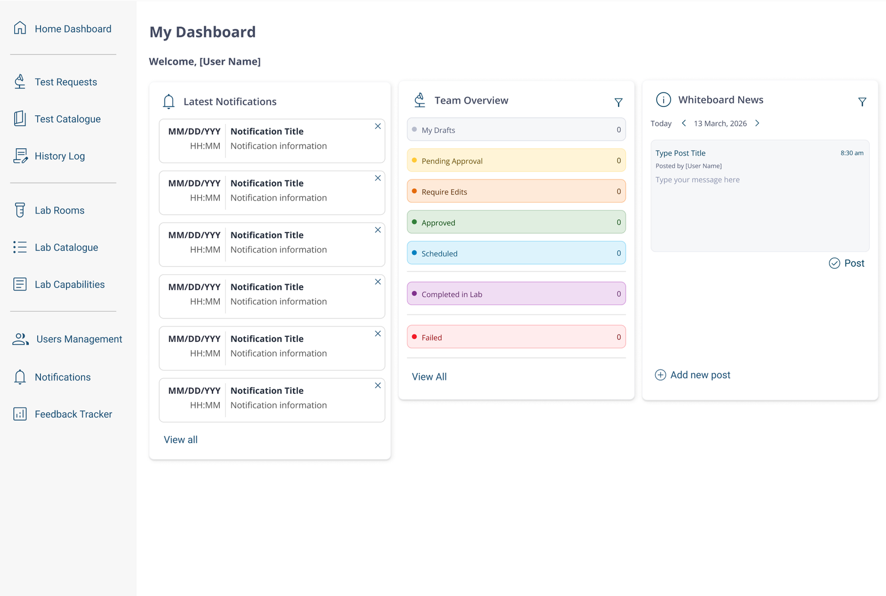Click the bell icon beside Latest Notifications
The height and width of the screenshot is (596, 886).
point(169,101)
